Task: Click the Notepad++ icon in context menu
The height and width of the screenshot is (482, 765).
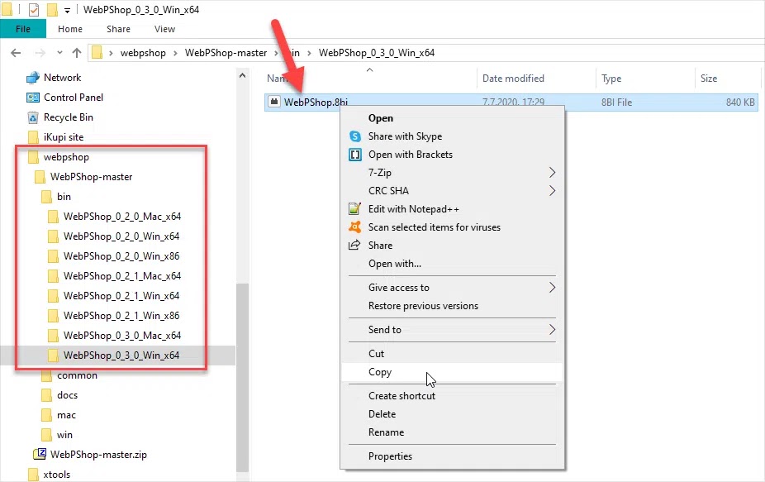Action: (354, 209)
